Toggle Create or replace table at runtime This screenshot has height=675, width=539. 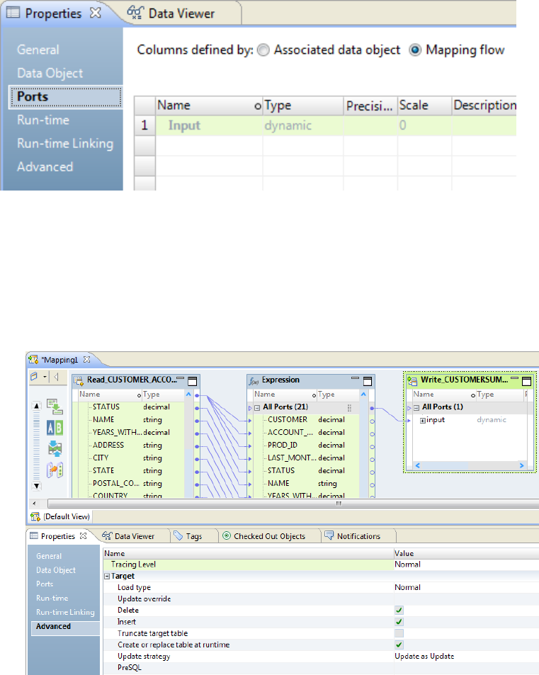coord(399,645)
